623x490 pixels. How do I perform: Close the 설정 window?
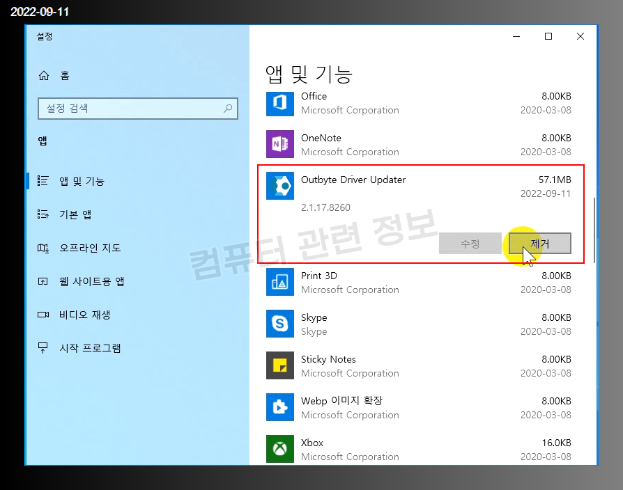click(580, 36)
